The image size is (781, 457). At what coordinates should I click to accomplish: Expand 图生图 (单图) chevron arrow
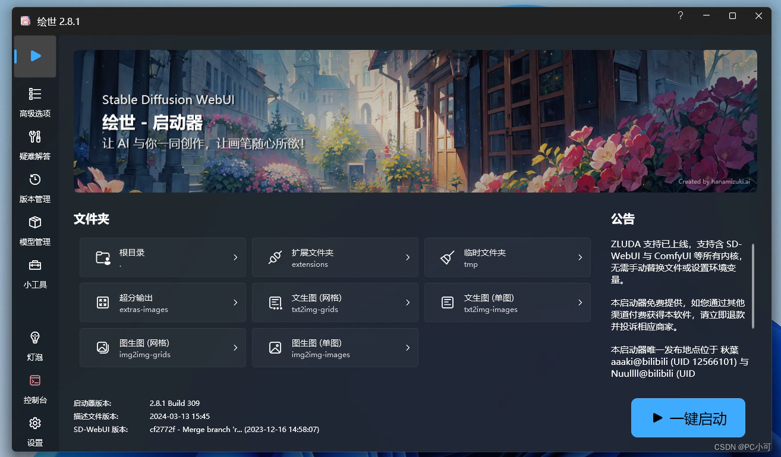click(x=408, y=348)
